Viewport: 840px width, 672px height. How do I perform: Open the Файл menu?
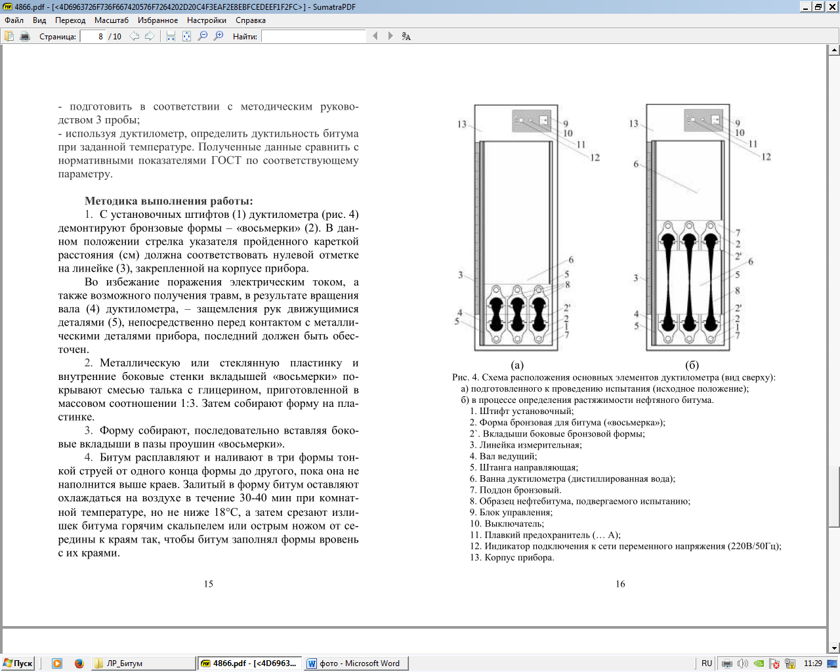click(14, 20)
